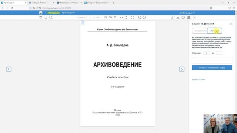237x133 pixels.
Task: Go back in browser history
Action: click(3, 8)
